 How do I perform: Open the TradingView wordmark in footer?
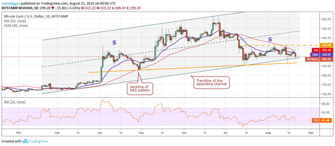[x=39, y=141]
